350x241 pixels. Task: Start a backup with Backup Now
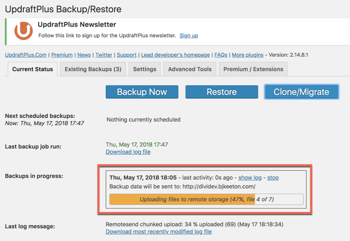point(142,91)
